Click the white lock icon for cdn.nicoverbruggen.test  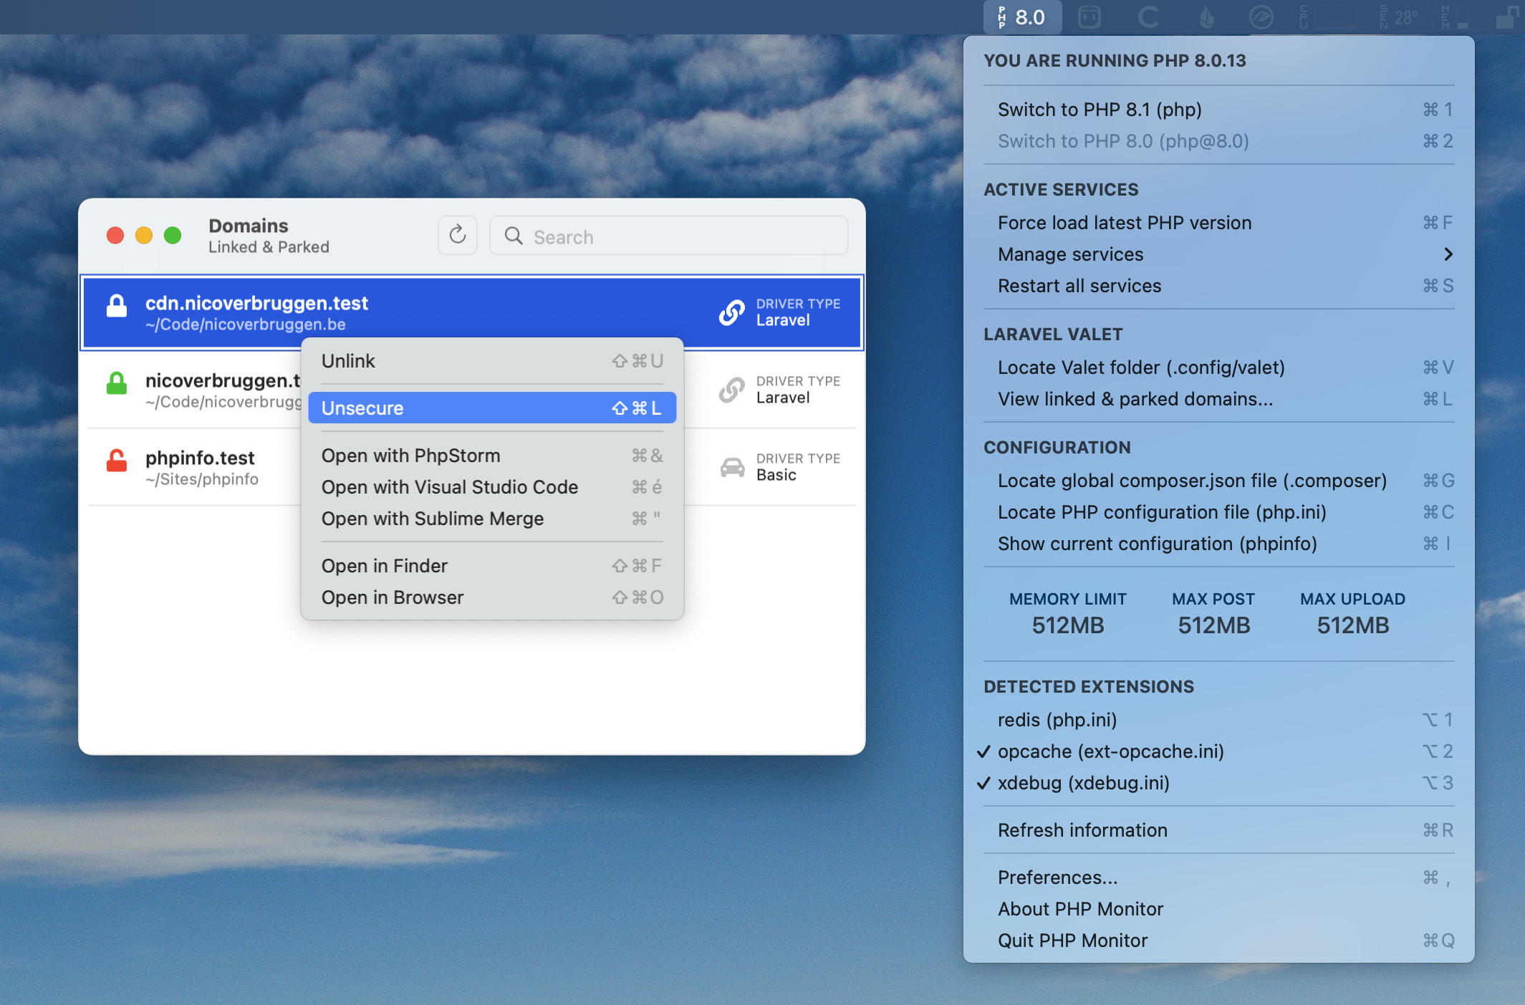(x=117, y=306)
